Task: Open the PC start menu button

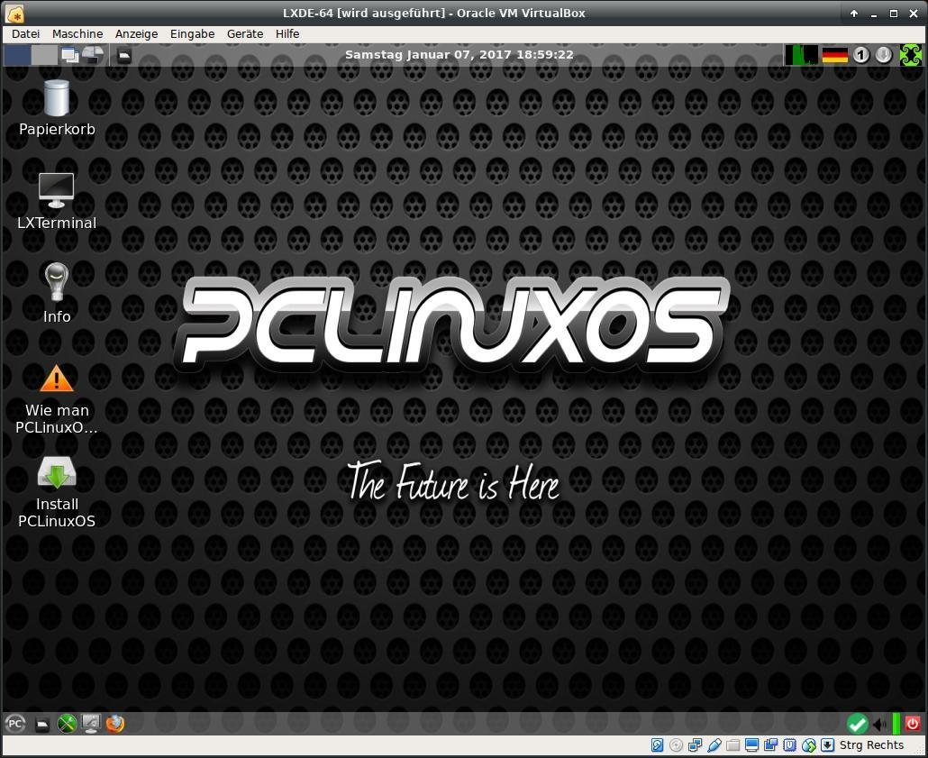Action: coord(15,723)
